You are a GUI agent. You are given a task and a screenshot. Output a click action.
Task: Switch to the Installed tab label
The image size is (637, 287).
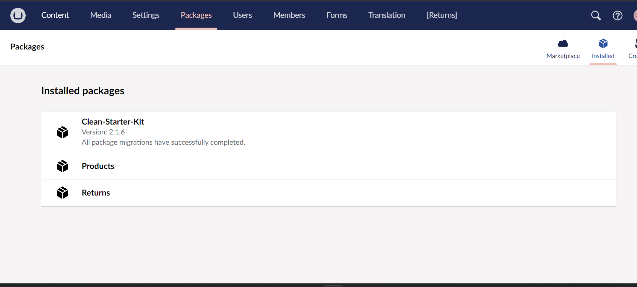click(603, 56)
